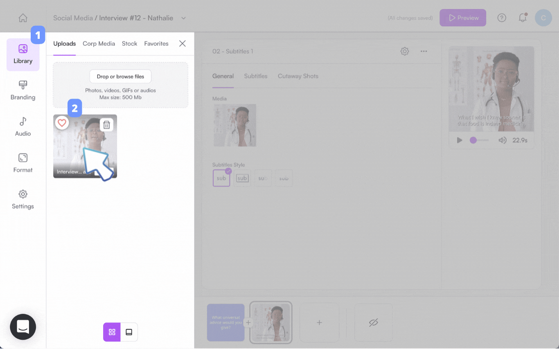Select the first checked subtitle style
Screen dimensions: 559x349
click(221, 178)
